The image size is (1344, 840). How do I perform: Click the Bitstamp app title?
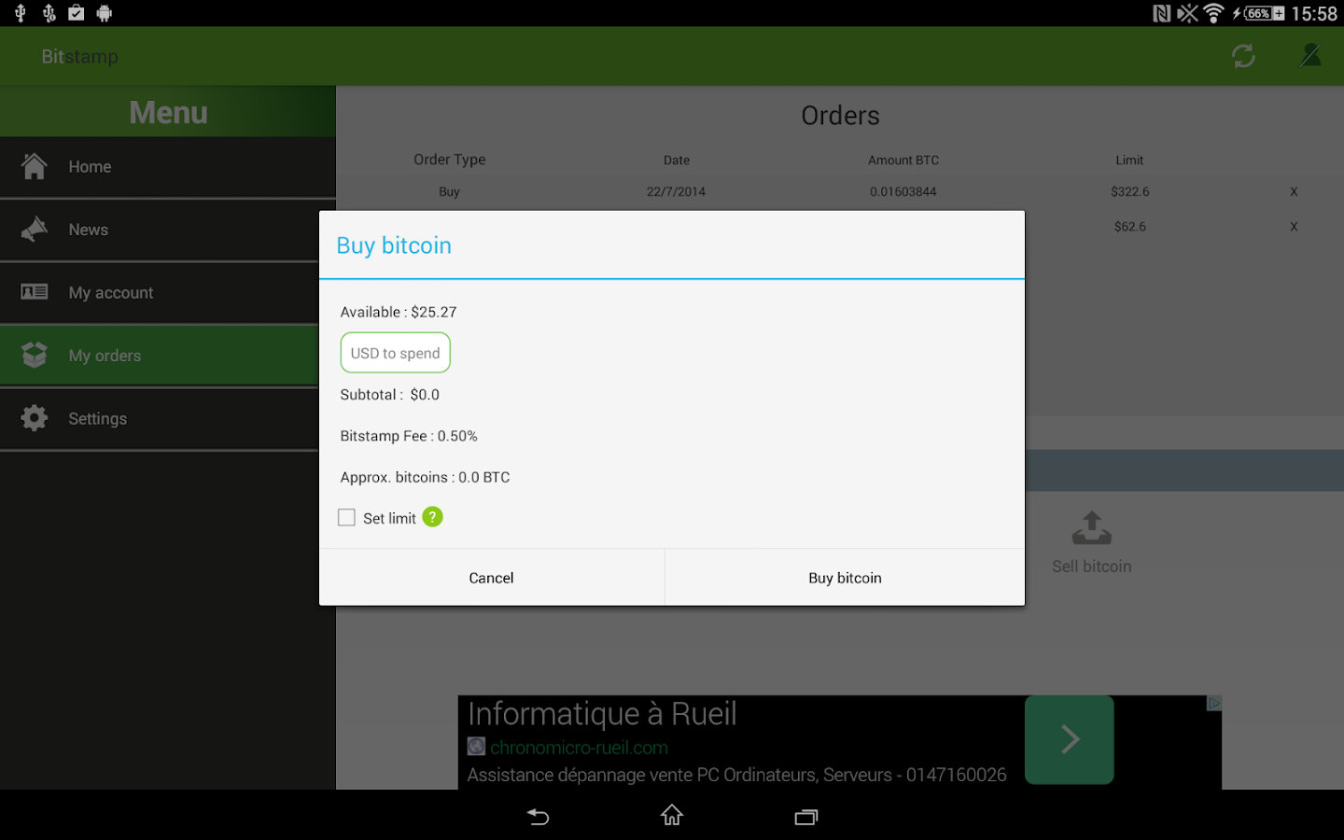[x=80, y=57]
